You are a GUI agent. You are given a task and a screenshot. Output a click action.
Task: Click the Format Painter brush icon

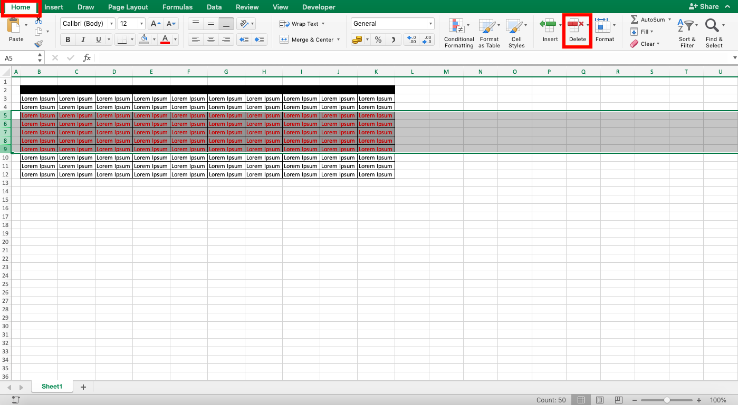point(39,44)
